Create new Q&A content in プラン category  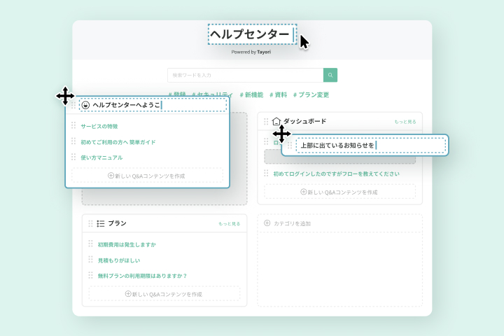coord(164,293)
